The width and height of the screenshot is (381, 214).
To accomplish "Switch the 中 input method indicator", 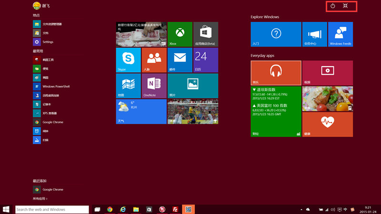I will pos(345,209).
